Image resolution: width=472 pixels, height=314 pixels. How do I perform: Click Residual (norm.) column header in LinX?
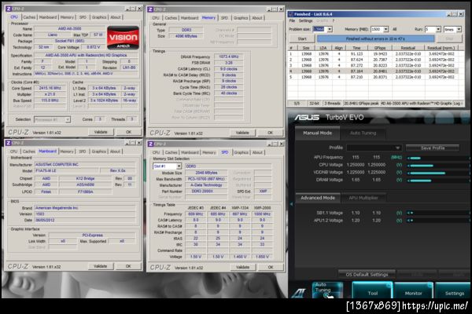pyautogui.click(x=441, y=48)
